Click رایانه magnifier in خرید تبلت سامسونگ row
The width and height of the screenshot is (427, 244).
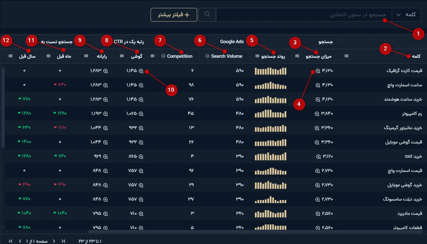pyautogui.click(x=106, y=199)
